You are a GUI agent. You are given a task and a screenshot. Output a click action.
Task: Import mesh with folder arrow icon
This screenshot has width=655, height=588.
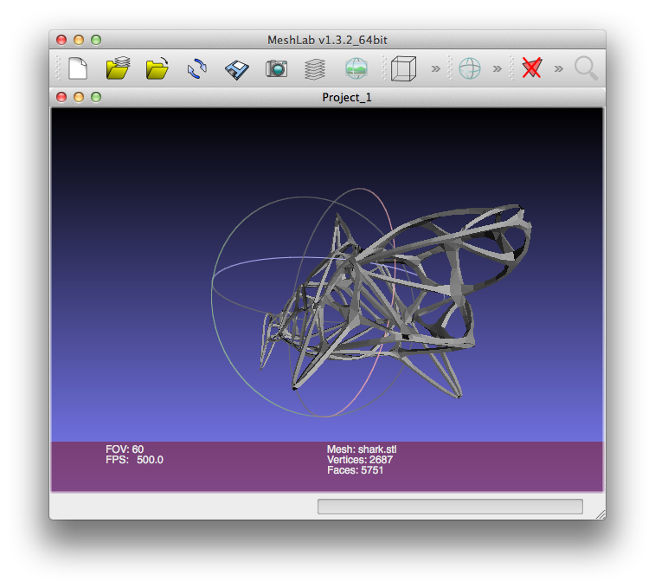point(157,68)
